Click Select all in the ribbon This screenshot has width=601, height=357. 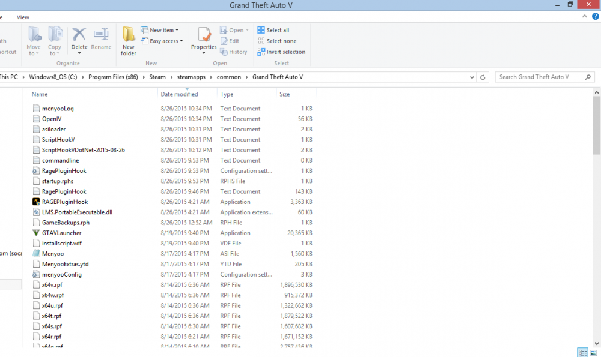(273, 30)
